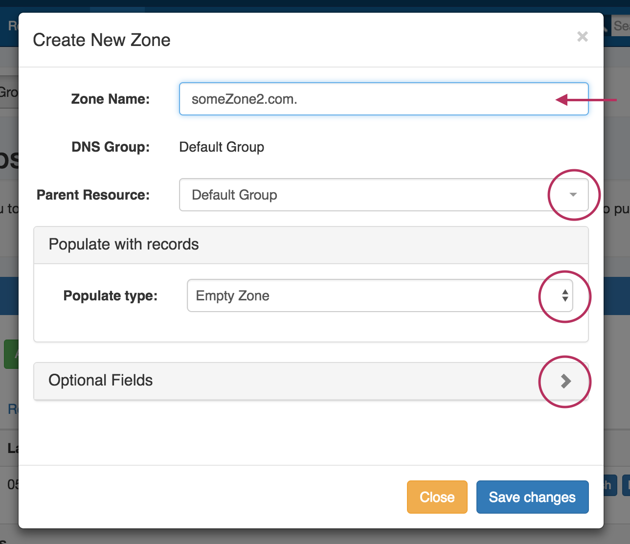This screenshot has height=544, width=630.
Task: Click the blue link on the left background
Action: tap(11, 409)
